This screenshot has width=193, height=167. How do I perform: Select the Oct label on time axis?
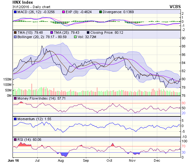click(109, 160)
